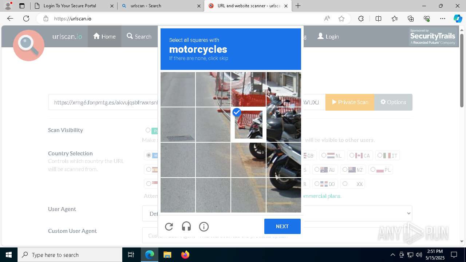Select the AU country radio button
Viewport: 466px width, 262px height.
click(317, 170)
